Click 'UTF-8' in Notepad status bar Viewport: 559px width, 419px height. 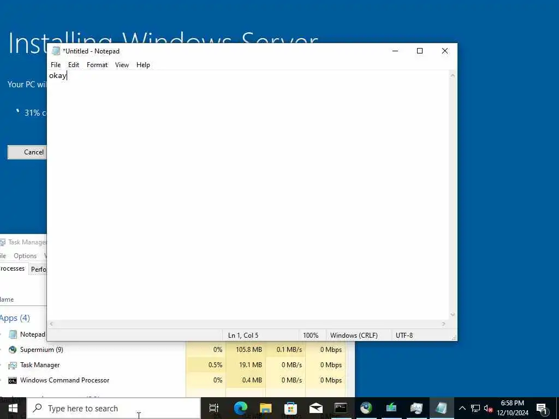(x=405, y=336)
